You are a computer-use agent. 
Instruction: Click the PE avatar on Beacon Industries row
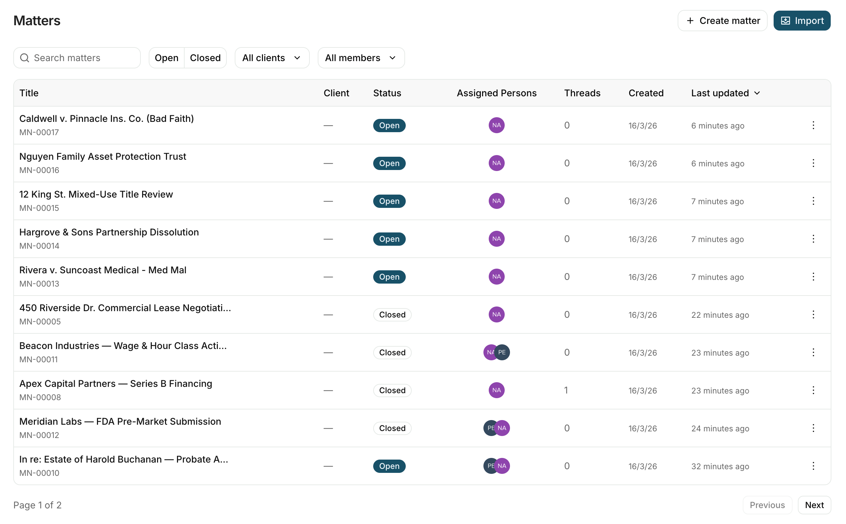[502, 352]
